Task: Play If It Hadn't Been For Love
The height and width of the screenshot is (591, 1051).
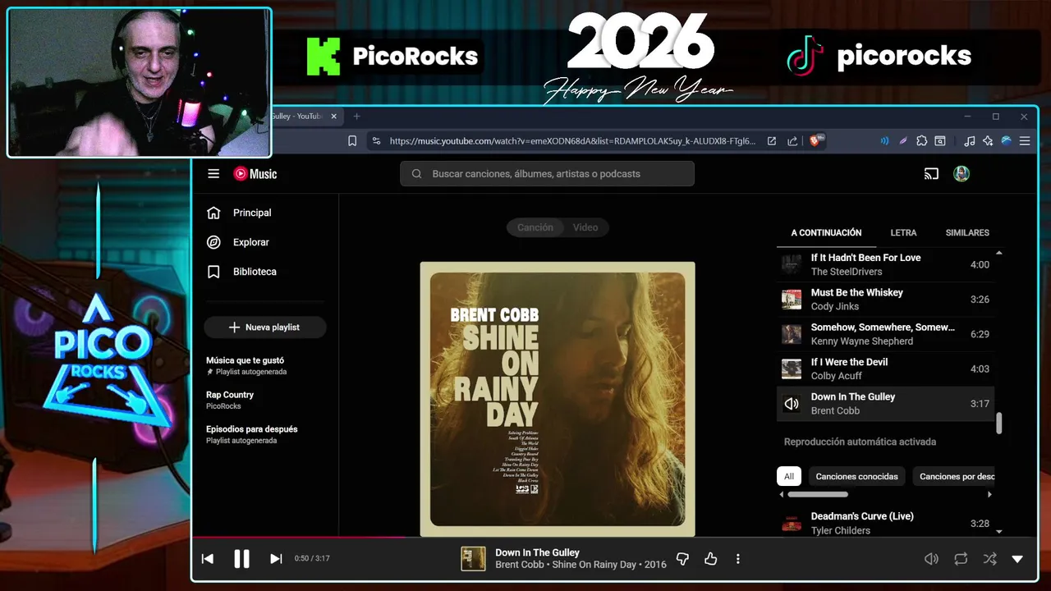Action: coord(885,264)
